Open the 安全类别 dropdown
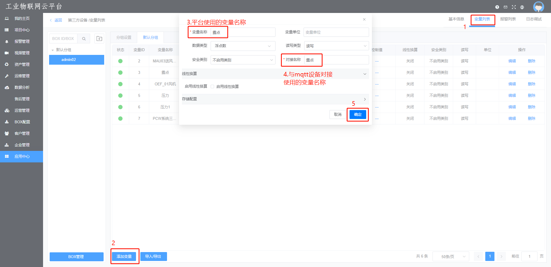This screenshot has width=551, height=267. pos(243,60)
